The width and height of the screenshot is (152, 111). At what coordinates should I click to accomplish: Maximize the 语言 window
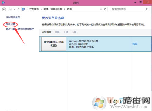[140, 2]
